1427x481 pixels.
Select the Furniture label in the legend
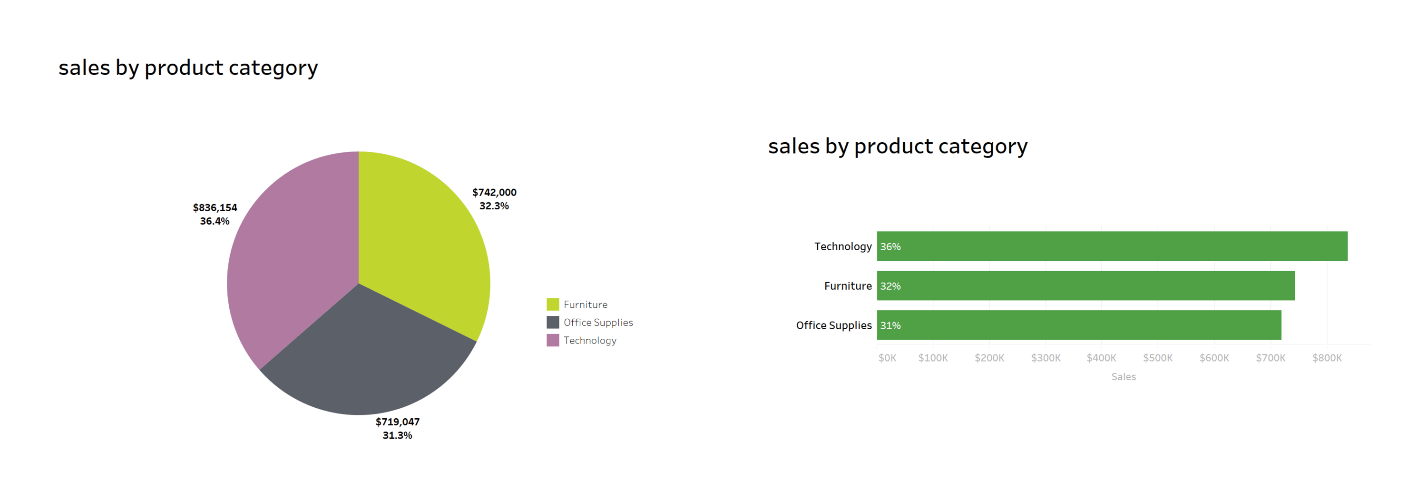pos(585,304)
